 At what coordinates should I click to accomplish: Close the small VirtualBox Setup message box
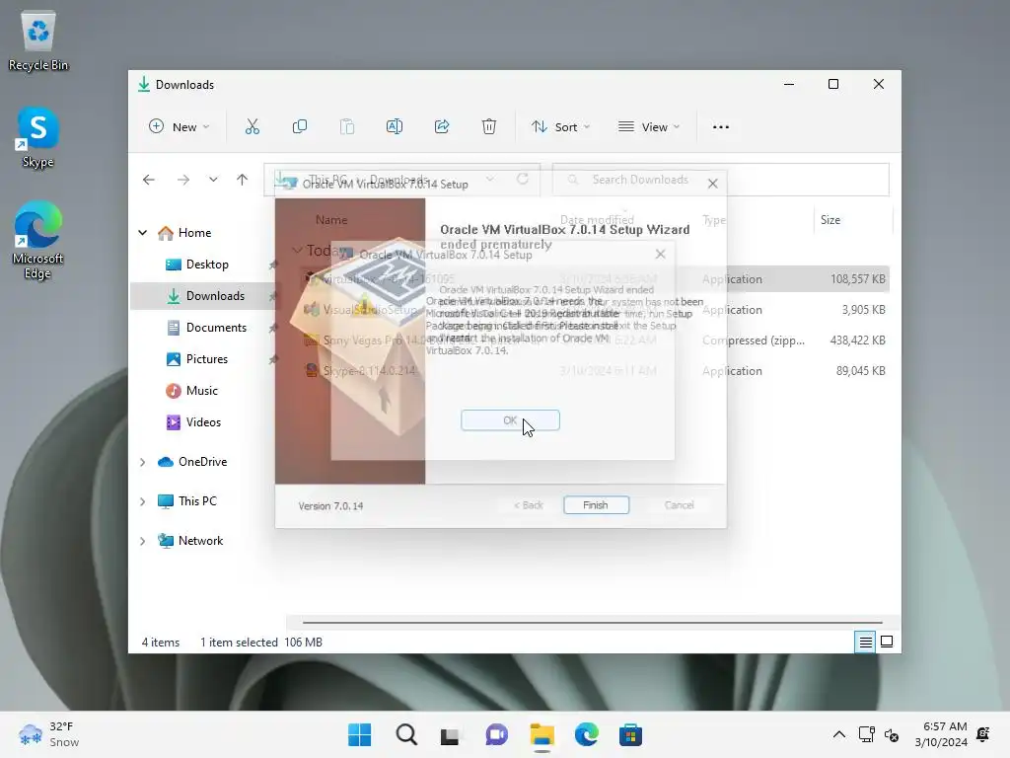[x=660, y=254]
